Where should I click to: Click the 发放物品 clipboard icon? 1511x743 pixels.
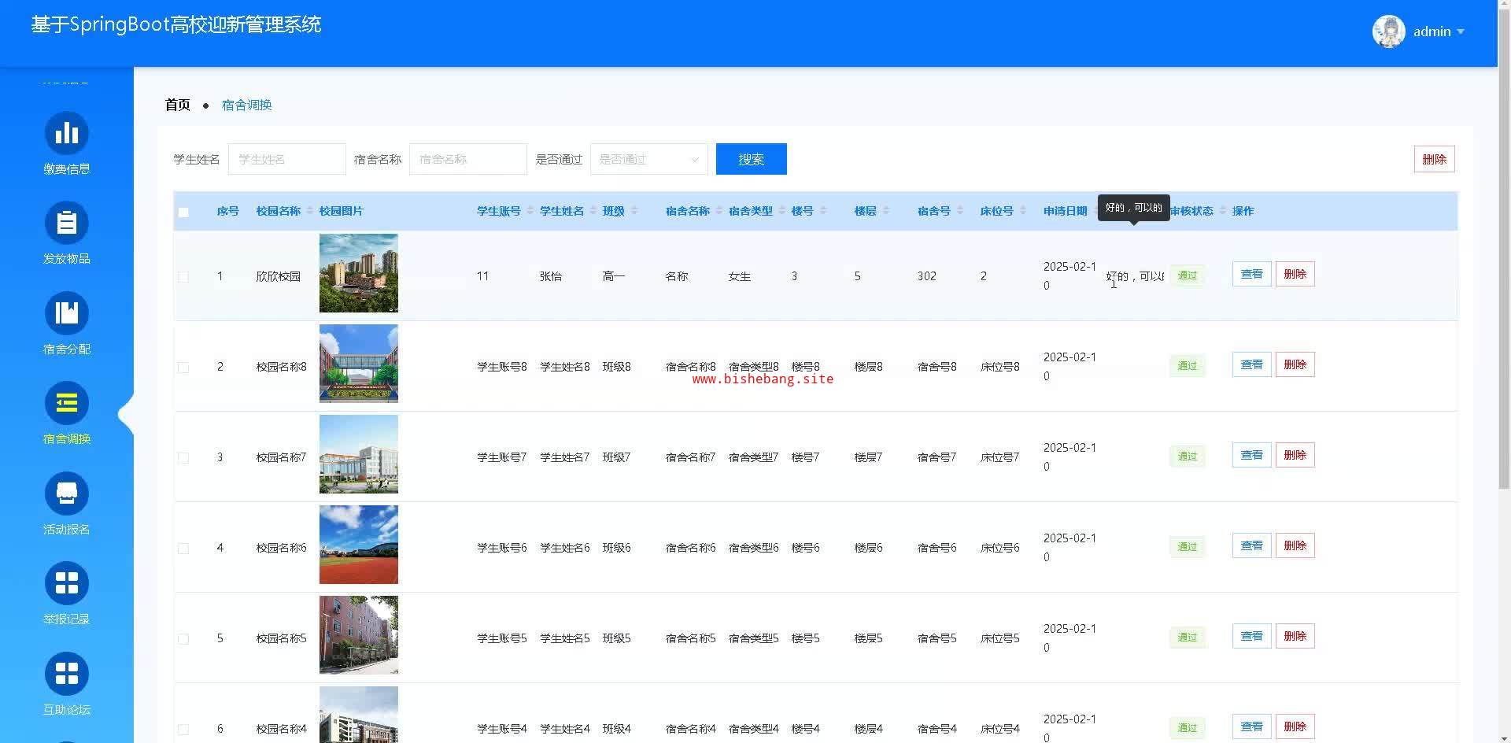[67, 224]
